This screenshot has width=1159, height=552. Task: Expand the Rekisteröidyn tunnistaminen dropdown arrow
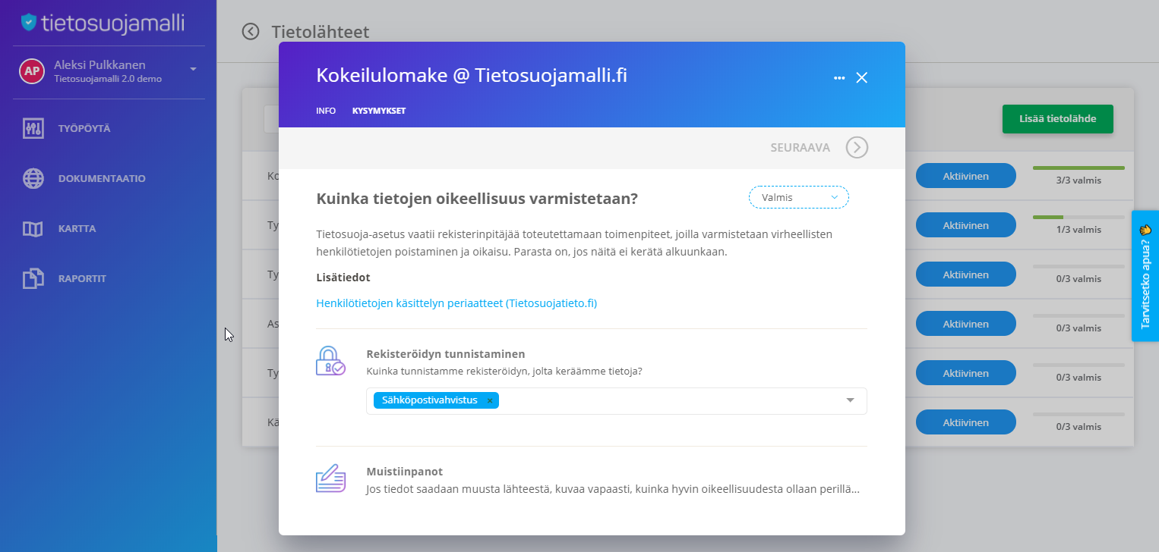851,400
